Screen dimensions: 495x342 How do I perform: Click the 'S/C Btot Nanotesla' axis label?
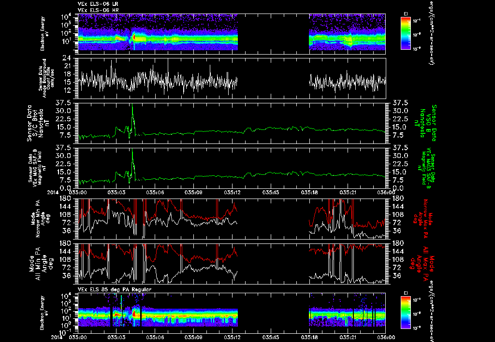[x=39, y=123]
